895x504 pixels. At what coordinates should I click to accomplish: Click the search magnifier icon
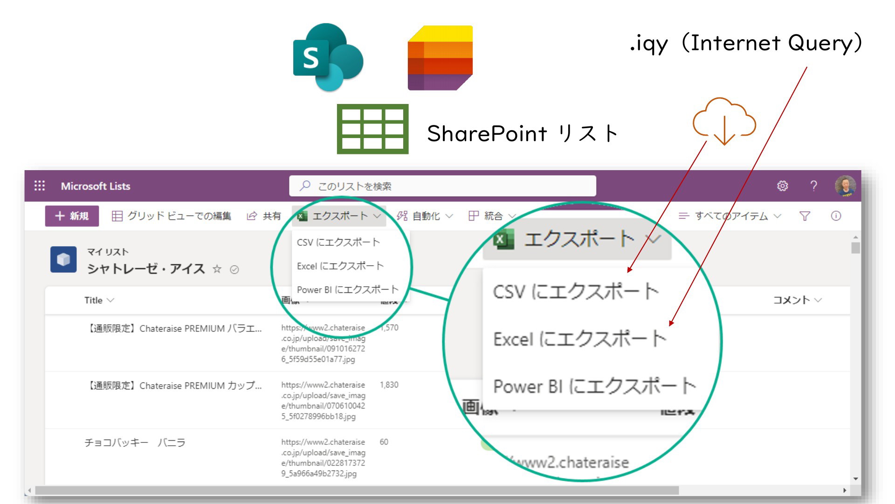click(x=305, y=186)
